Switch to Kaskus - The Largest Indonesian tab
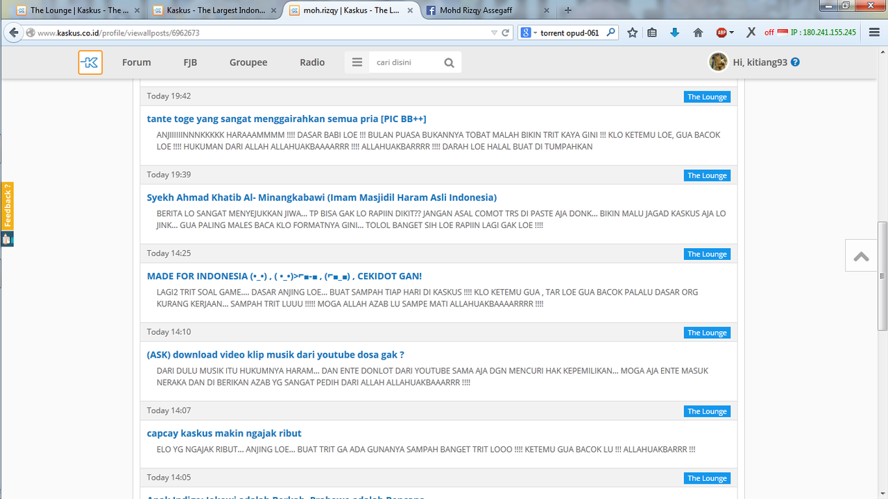 pyautogui.click(x=215, y=10)
